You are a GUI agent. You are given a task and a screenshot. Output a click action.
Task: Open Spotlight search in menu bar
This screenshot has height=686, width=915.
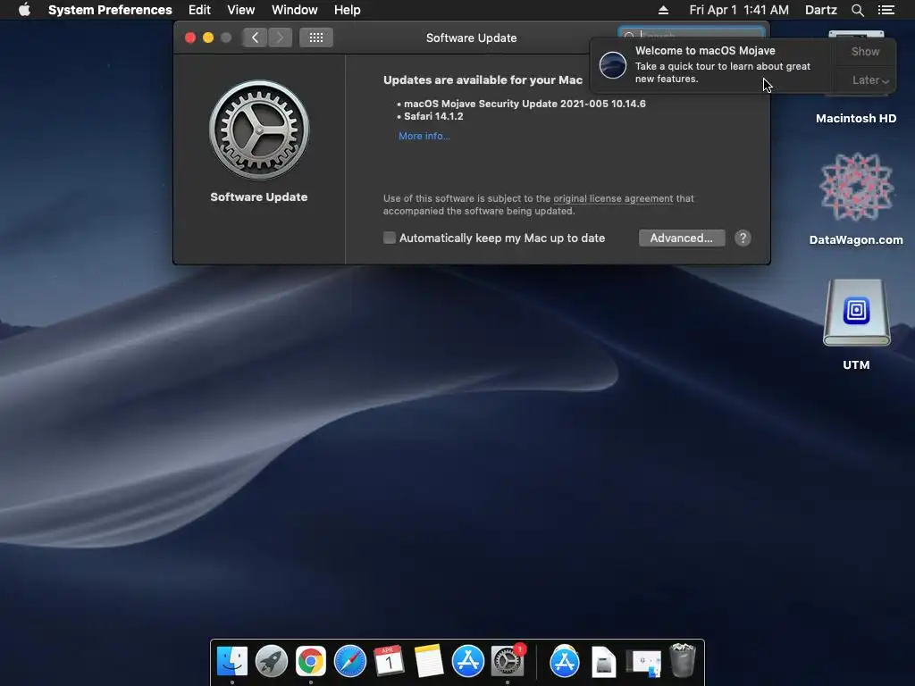(857, 10)
